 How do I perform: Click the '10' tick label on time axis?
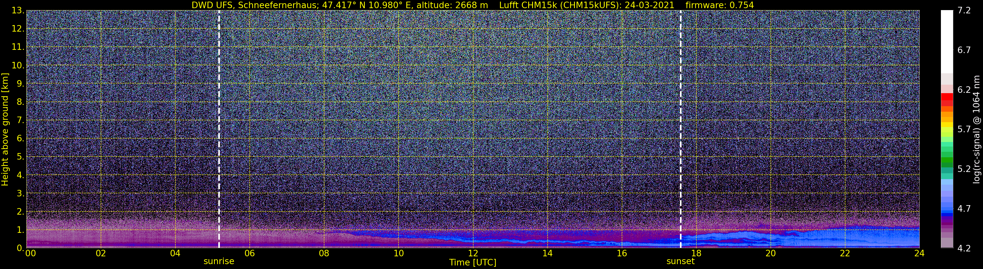coord(398,253)
